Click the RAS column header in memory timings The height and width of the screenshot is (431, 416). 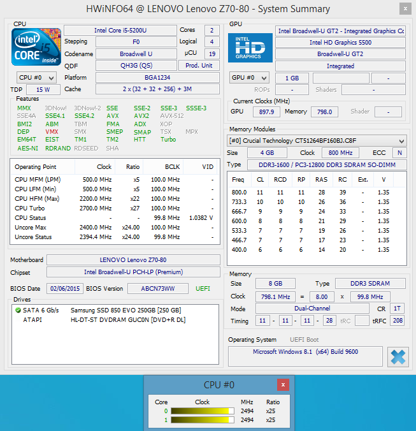coord(321,180)
